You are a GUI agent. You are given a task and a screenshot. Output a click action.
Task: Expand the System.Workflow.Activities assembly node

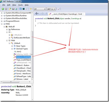tap(2, 18)
